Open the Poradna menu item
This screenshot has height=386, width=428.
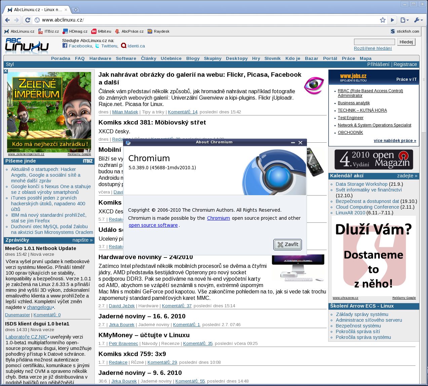coord(61,58)
